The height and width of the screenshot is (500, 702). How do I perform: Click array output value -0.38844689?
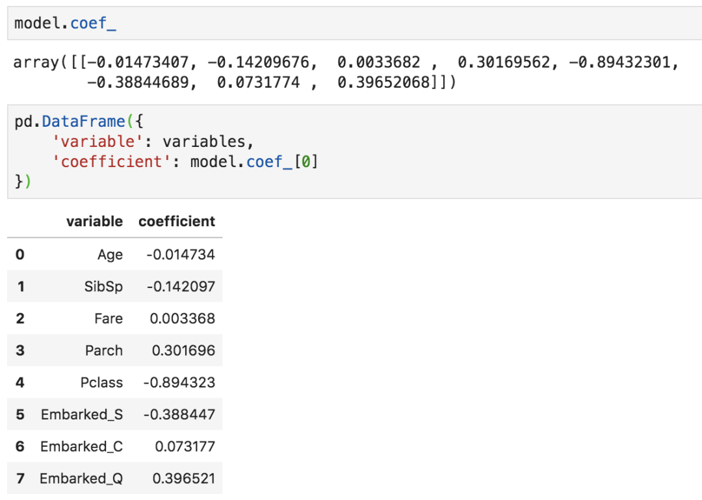click(x=138, y=83)
